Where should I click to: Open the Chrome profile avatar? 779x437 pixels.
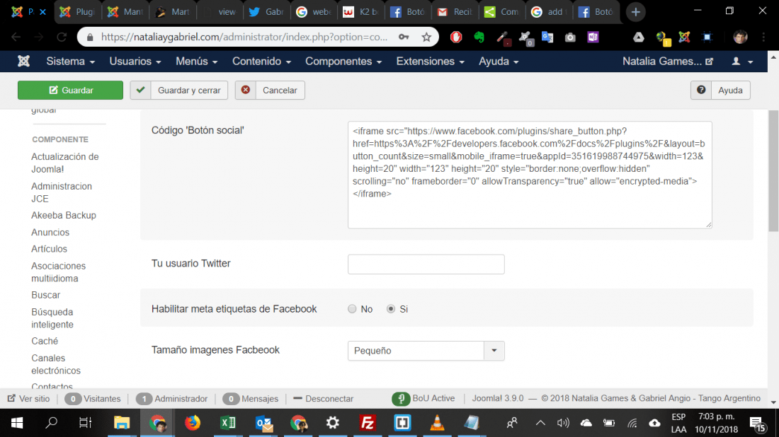(740, 37)
